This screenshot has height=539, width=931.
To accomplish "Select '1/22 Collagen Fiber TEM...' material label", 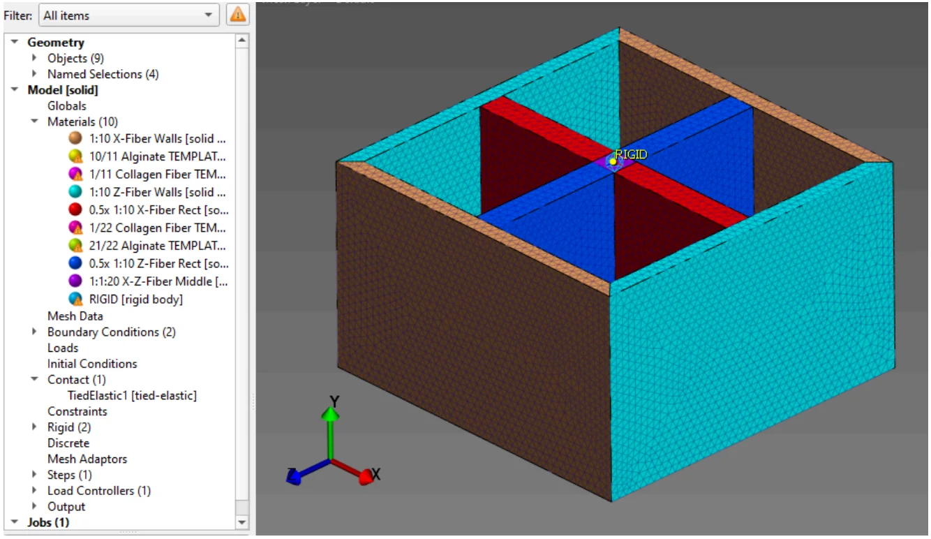I will coord(158,228).
